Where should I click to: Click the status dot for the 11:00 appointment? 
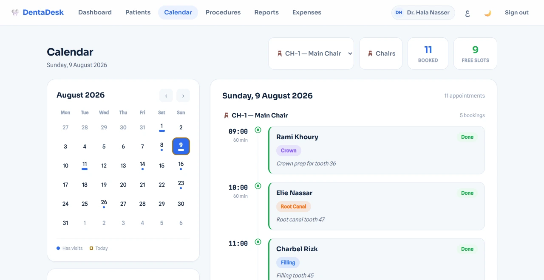click(258, 242)
